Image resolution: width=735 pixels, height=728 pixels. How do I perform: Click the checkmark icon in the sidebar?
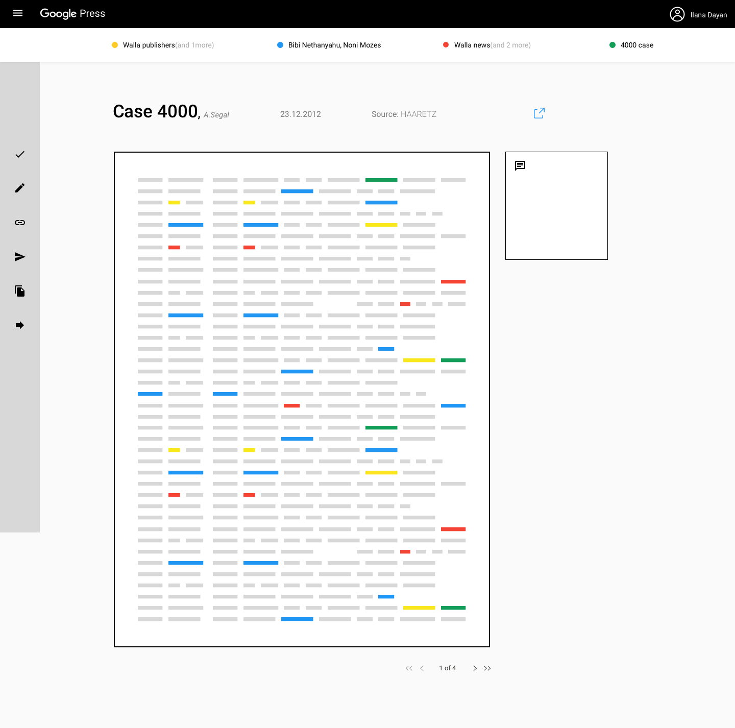click(x=20, y=154)
